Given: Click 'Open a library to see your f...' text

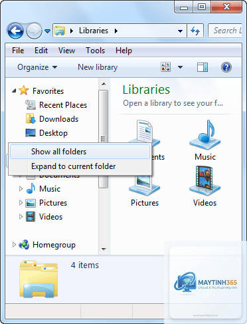Looking at the screenshot, I should click(173, 103).
